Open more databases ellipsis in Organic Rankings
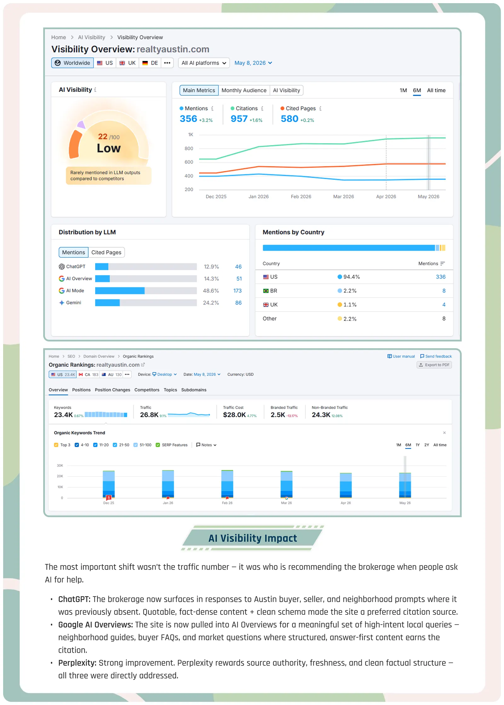 [x=127, y=374]
